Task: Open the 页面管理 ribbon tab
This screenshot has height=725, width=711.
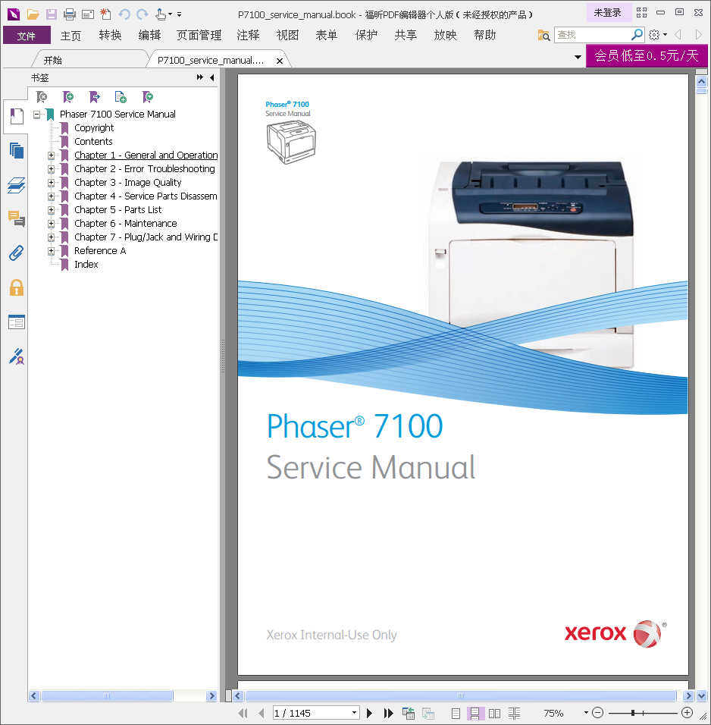Action: point(199,35)
